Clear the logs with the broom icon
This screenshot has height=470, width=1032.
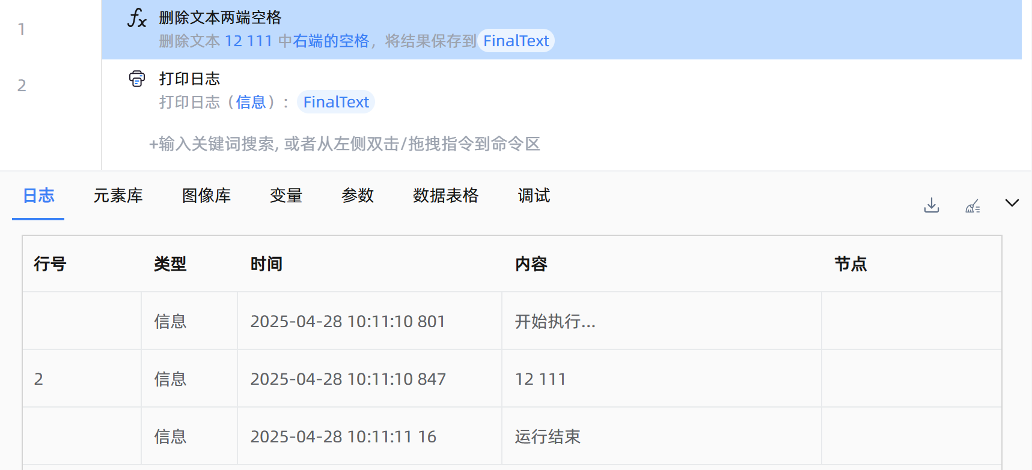tap(972, 207)
